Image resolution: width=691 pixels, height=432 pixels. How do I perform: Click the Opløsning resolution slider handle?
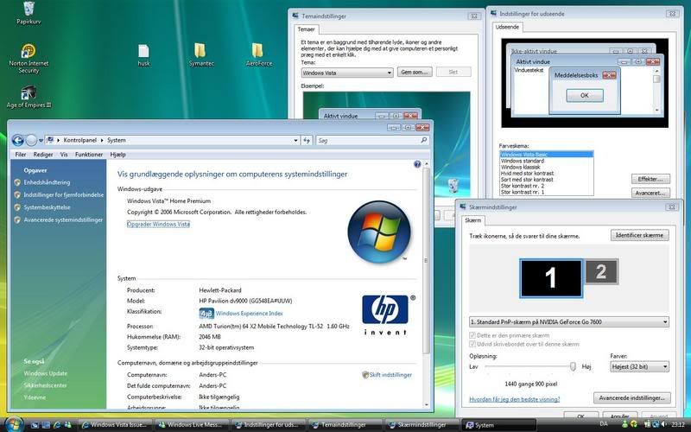pyautogui.click(x=573, y=366)
